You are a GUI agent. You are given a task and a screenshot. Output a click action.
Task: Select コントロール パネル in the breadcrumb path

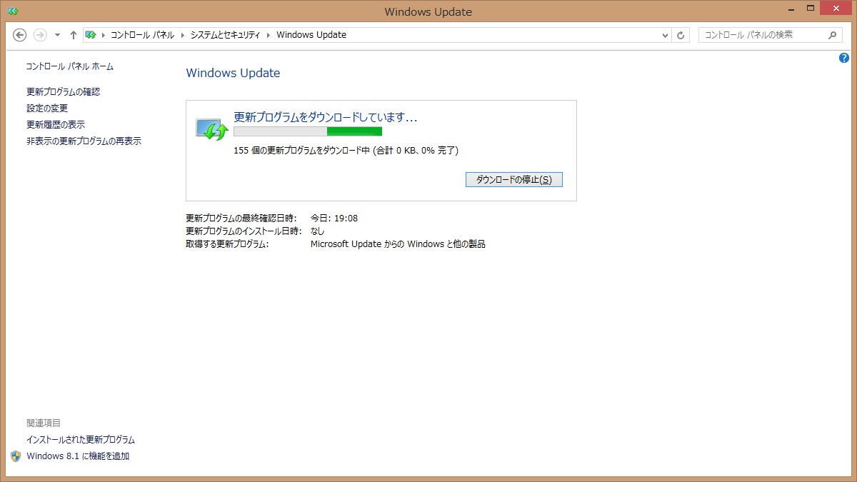(x=142, y=35)
